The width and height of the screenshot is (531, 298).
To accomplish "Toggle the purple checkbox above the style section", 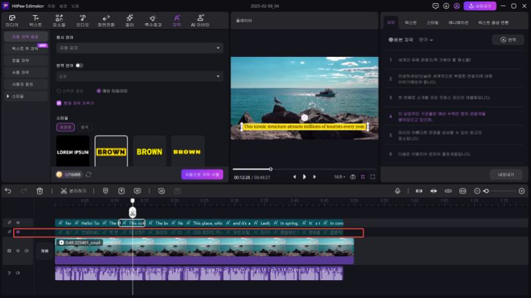I will coord(59,103).
